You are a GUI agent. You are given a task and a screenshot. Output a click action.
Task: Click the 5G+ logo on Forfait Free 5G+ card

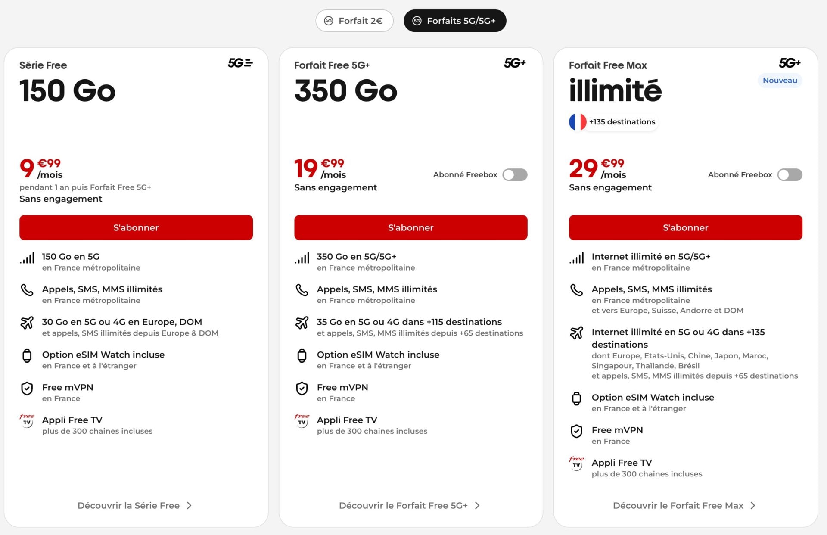point(515,63)
